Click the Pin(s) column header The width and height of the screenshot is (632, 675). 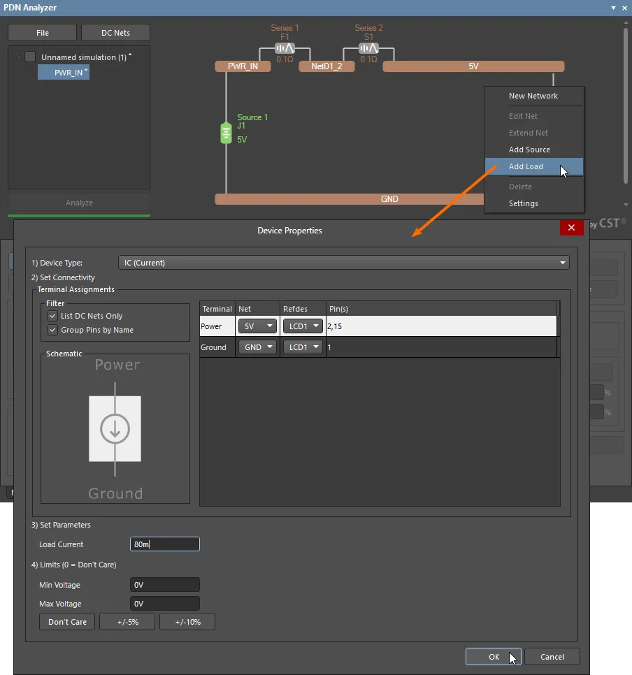pyautogui.click(x=442, y=309)
